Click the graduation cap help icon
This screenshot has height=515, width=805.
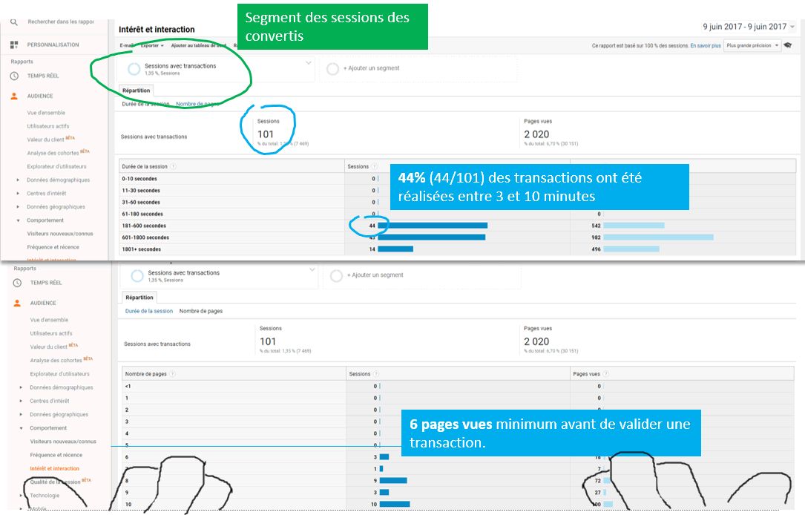coord(787,45)
